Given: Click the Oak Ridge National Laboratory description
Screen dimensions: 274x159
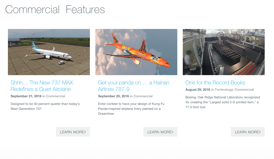Looking at the screenshot, I should coord(223,102).
